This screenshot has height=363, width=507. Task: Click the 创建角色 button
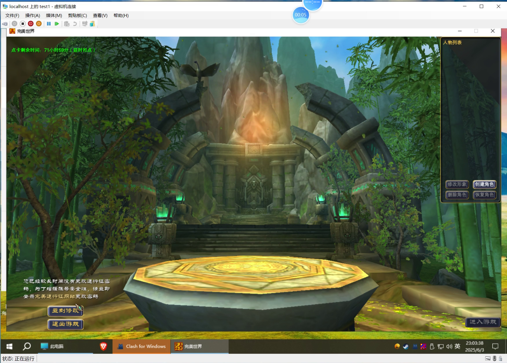coord(485,184)
